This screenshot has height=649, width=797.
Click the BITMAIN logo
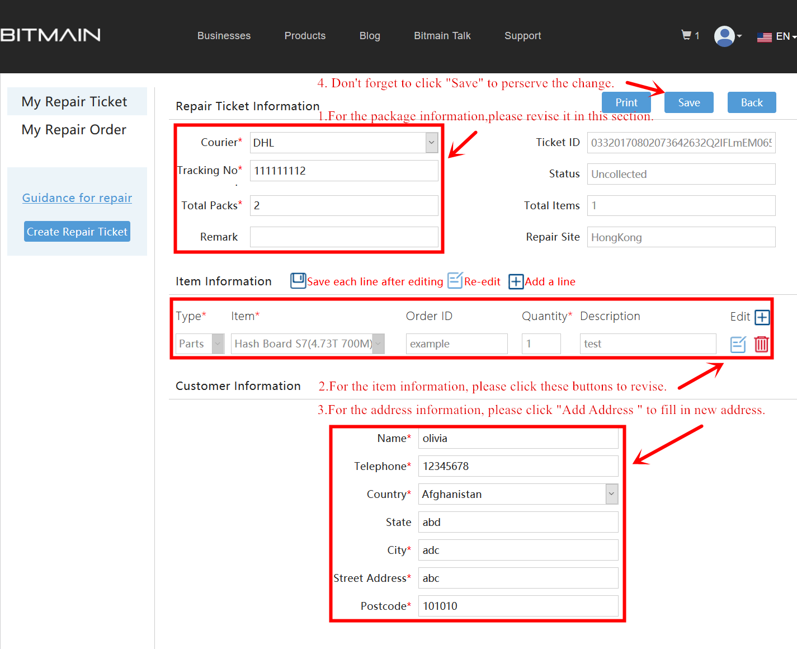pyautogui.click(x=50, y=35)
